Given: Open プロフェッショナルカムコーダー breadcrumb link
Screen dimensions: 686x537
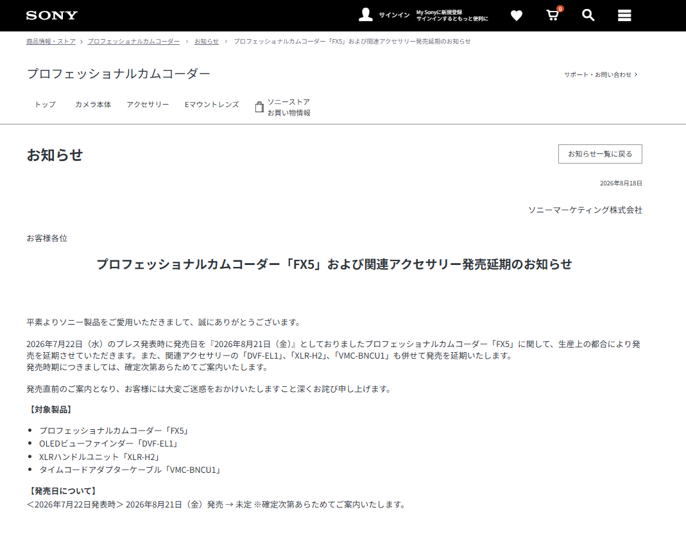Looking at the screenshot, I should (133, 42).
